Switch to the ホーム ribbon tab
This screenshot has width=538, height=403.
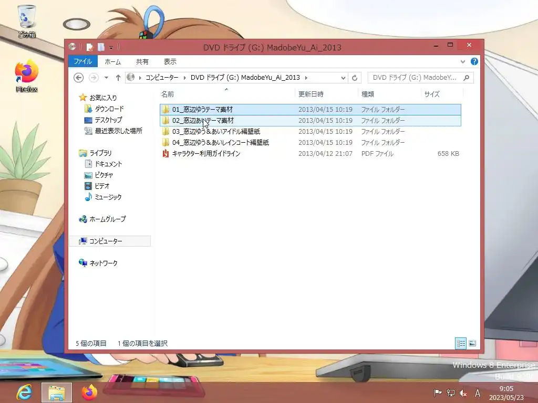112,62
